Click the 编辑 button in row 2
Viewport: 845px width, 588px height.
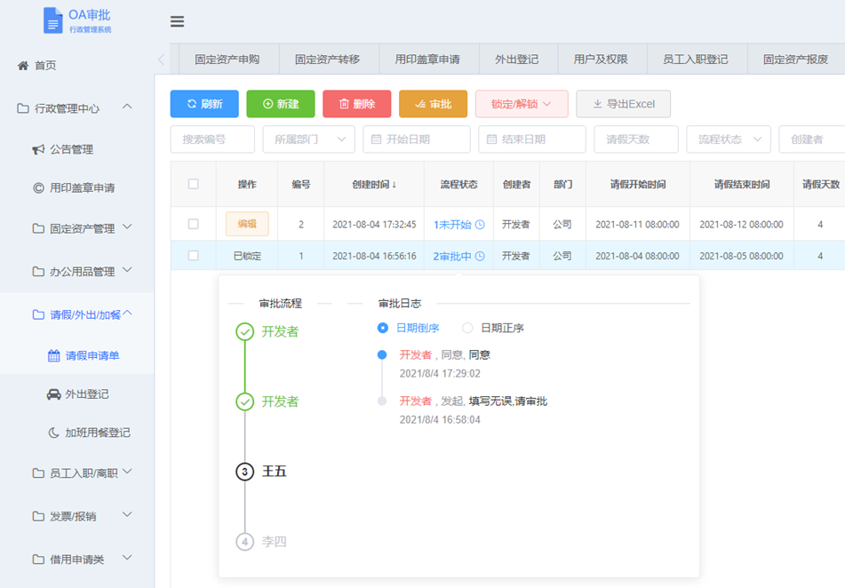click(x=247, y=224)
